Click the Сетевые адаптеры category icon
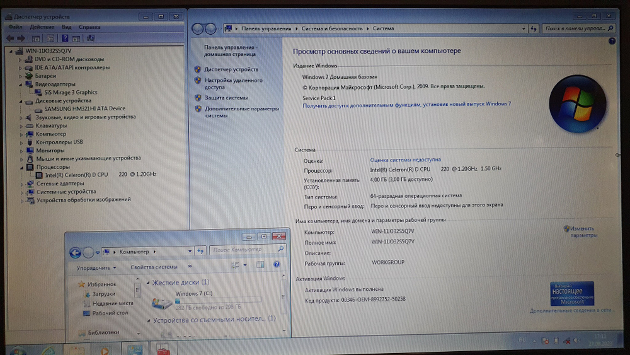 coord(30,183)
